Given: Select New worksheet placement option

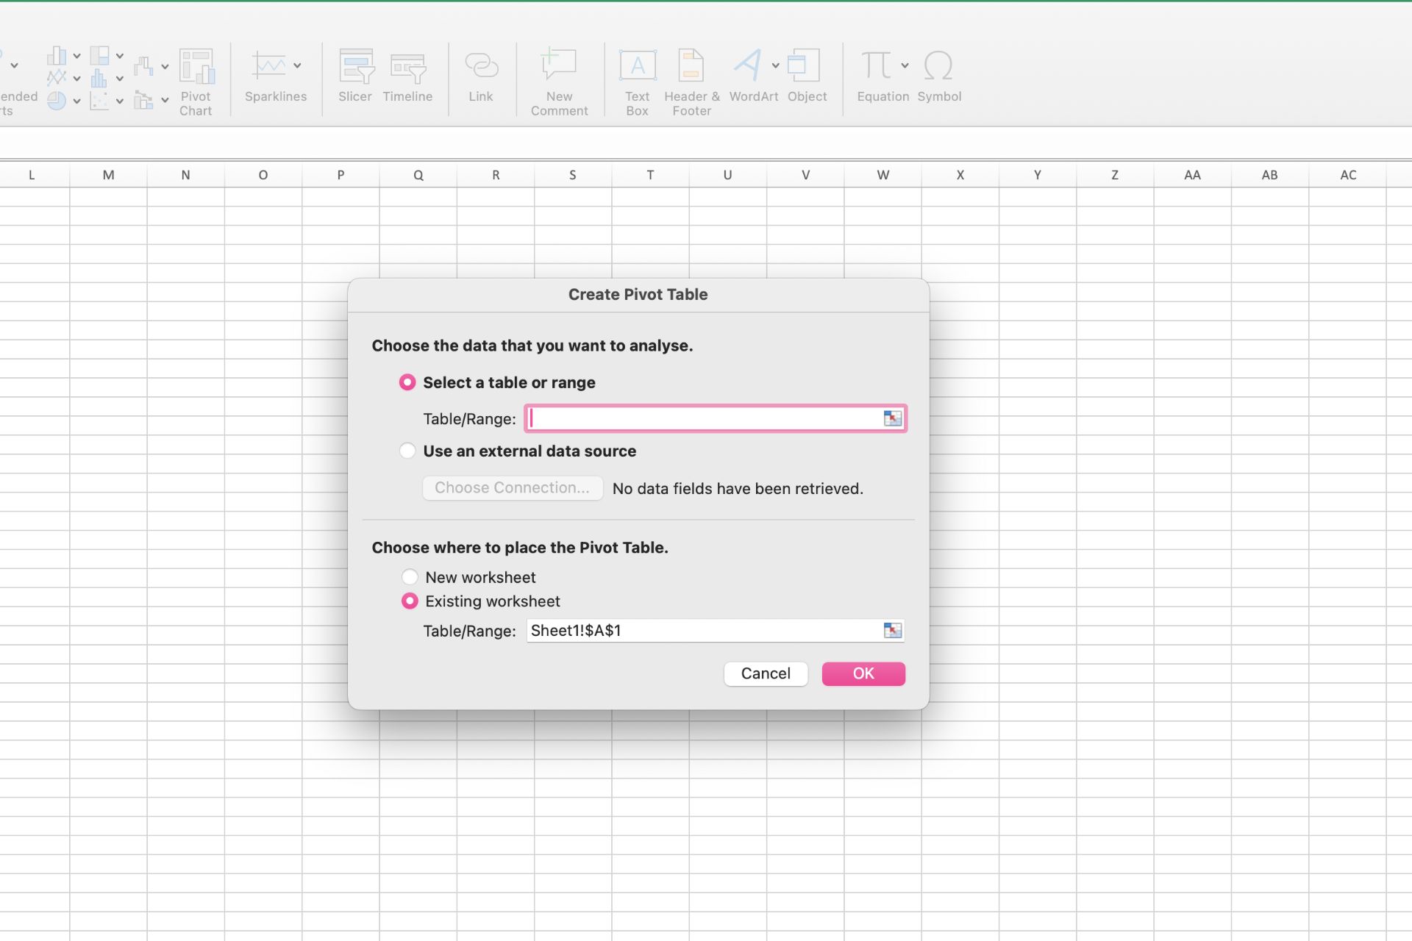Looking at the screenshot, I should [410, 577].
